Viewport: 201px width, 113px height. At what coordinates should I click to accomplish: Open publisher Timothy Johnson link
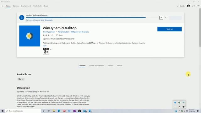pos(49,32)
